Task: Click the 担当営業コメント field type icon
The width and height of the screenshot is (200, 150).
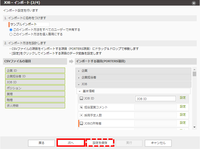Action: pyautogui.click(x=81, y=107)
